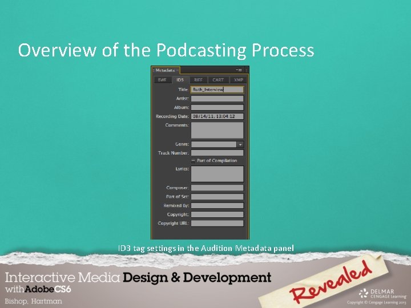411x308 pixels.
Task: Select the ID3 tab
Action: click(x=180, y=80)
